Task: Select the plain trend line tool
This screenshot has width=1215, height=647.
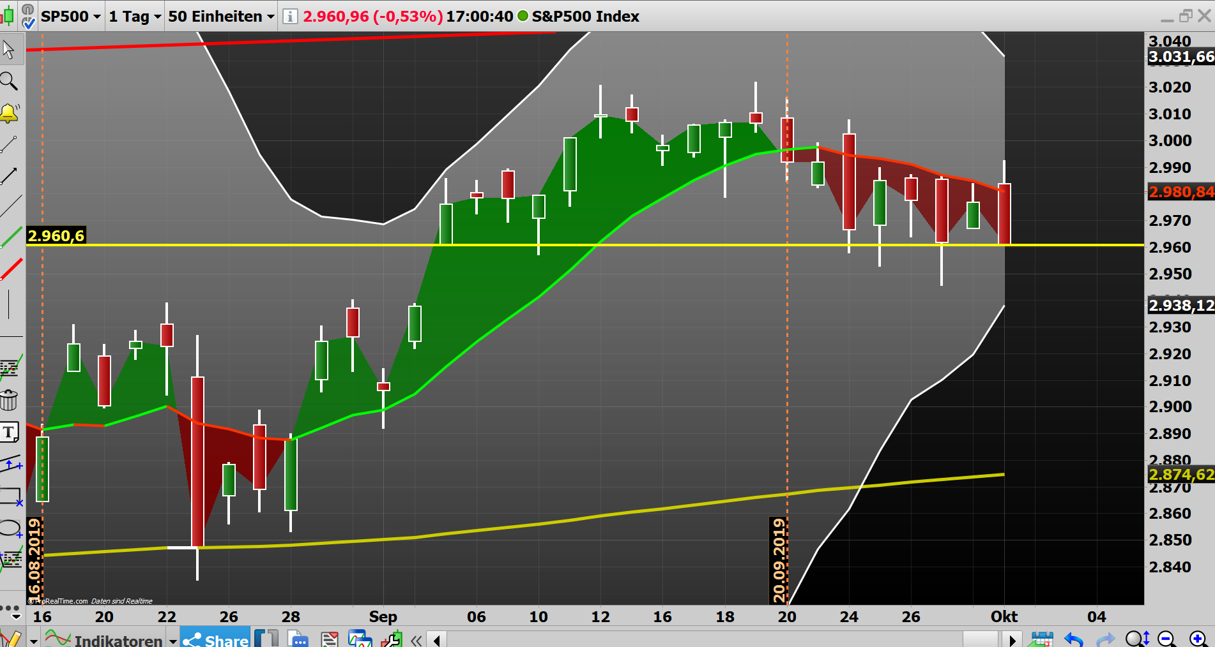Action: pyautogui.click(x=11, y=206)
